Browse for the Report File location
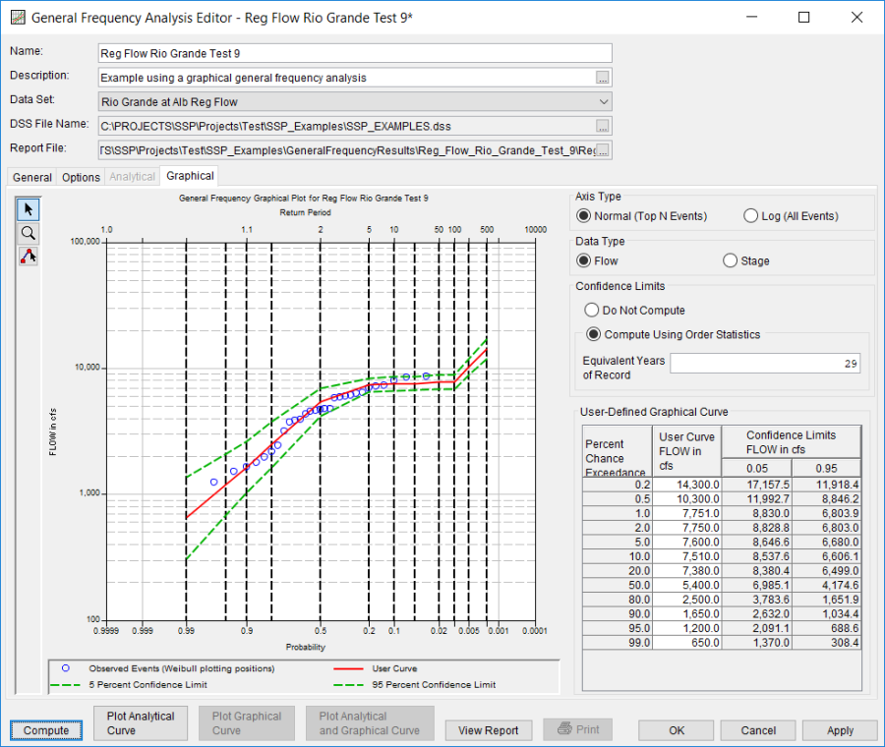Viewport: 885px width, 747px height. 603,150
